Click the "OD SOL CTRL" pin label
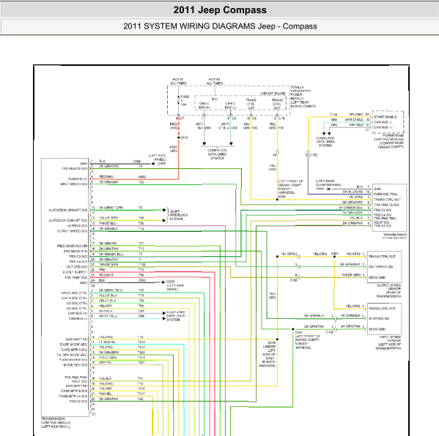This screenshot has height=436, width=439. (77, 309)
